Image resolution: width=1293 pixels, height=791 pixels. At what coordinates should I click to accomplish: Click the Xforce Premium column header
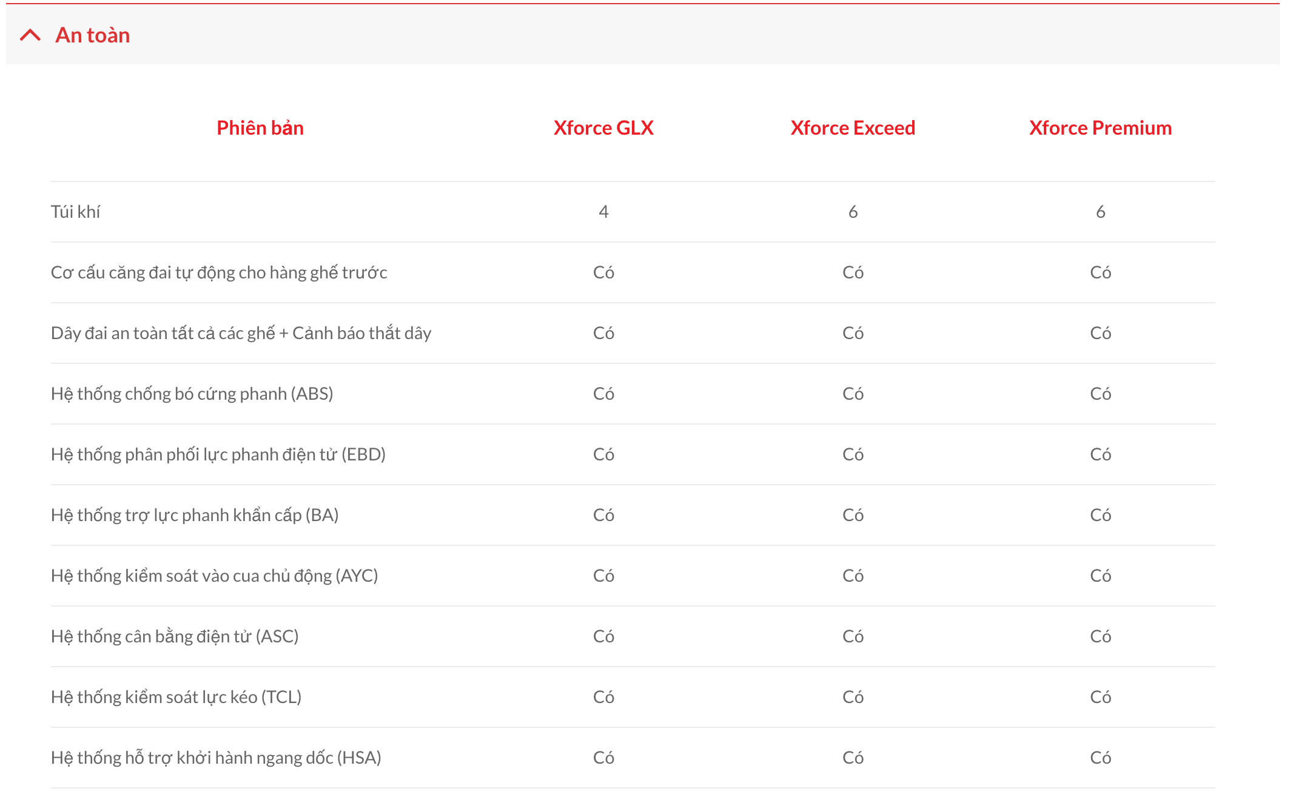[1100, 128]
